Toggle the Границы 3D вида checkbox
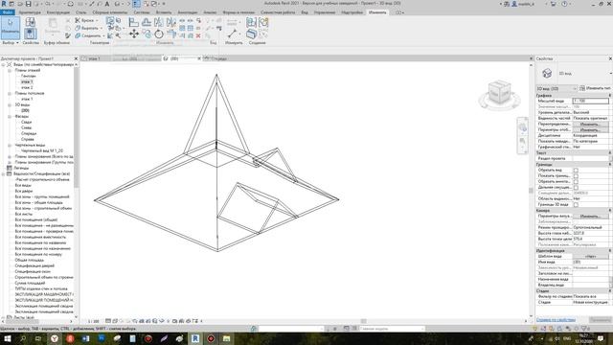Screen dimensions: 613x345 pos(576,204)
